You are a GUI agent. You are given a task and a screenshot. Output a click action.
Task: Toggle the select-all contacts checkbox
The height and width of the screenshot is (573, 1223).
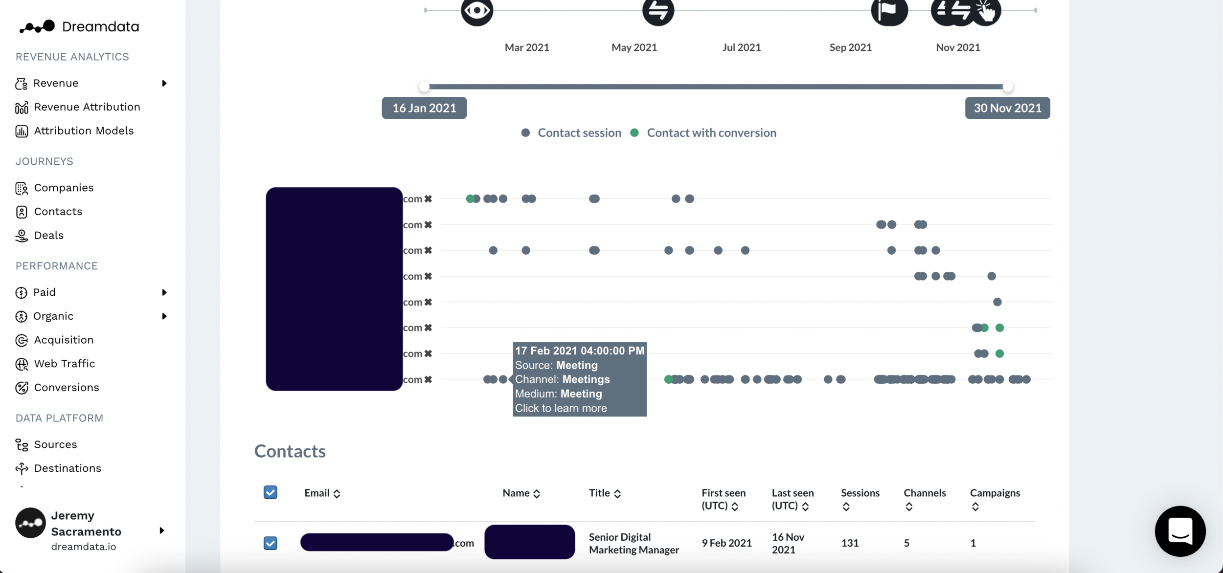tap(270, 492)
